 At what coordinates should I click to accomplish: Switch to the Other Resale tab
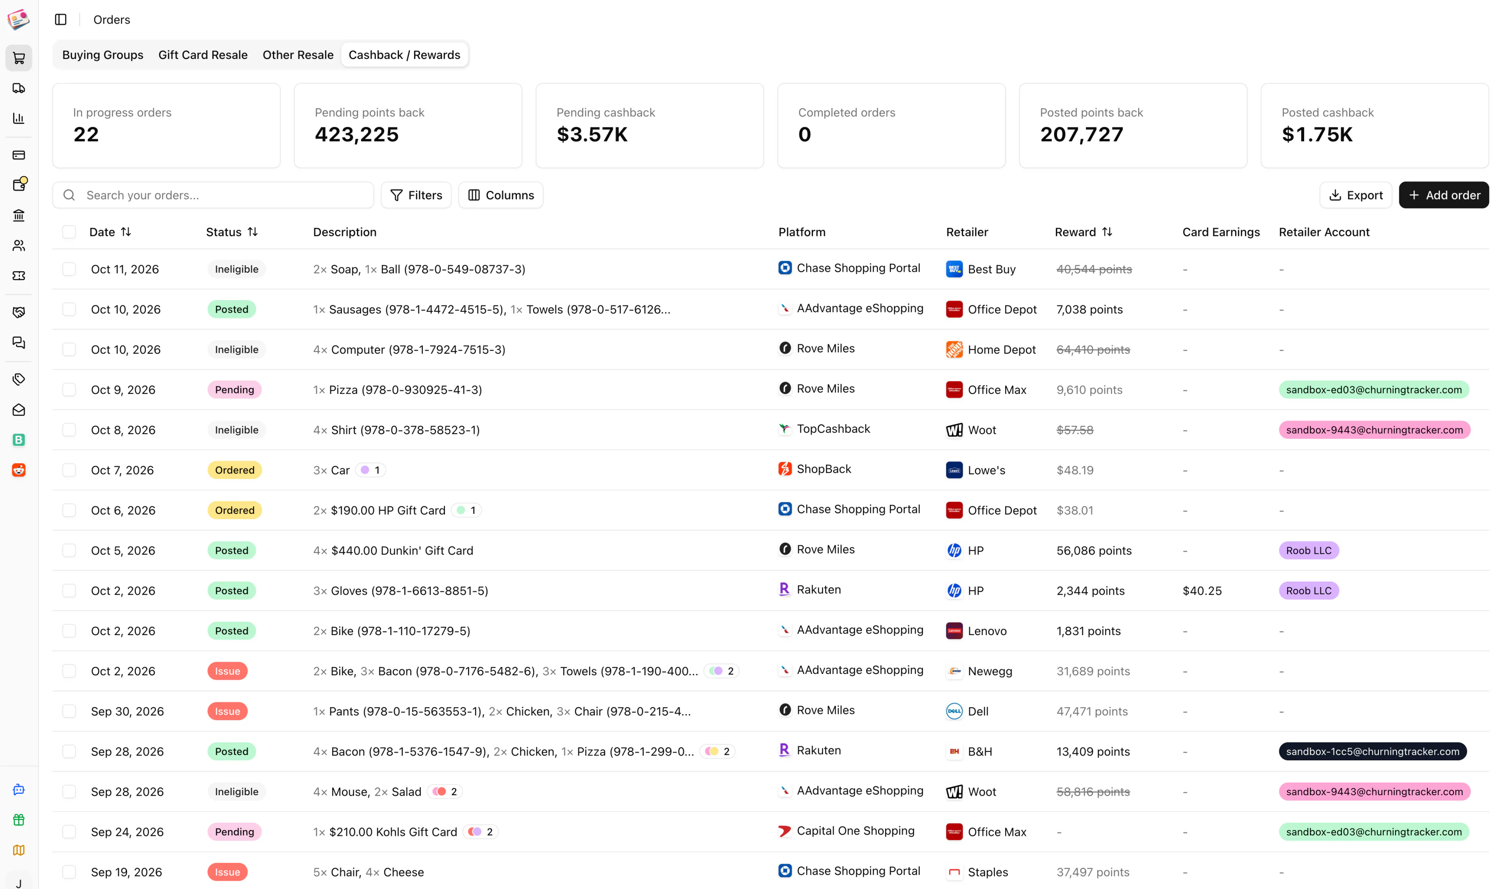298,55
